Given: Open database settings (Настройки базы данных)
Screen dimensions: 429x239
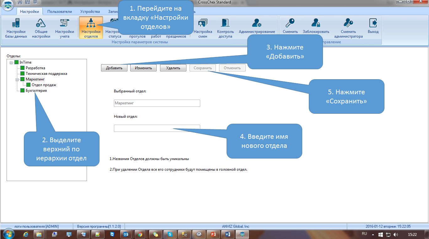Looking at the screenshot, I should click(x=16, y=28).
